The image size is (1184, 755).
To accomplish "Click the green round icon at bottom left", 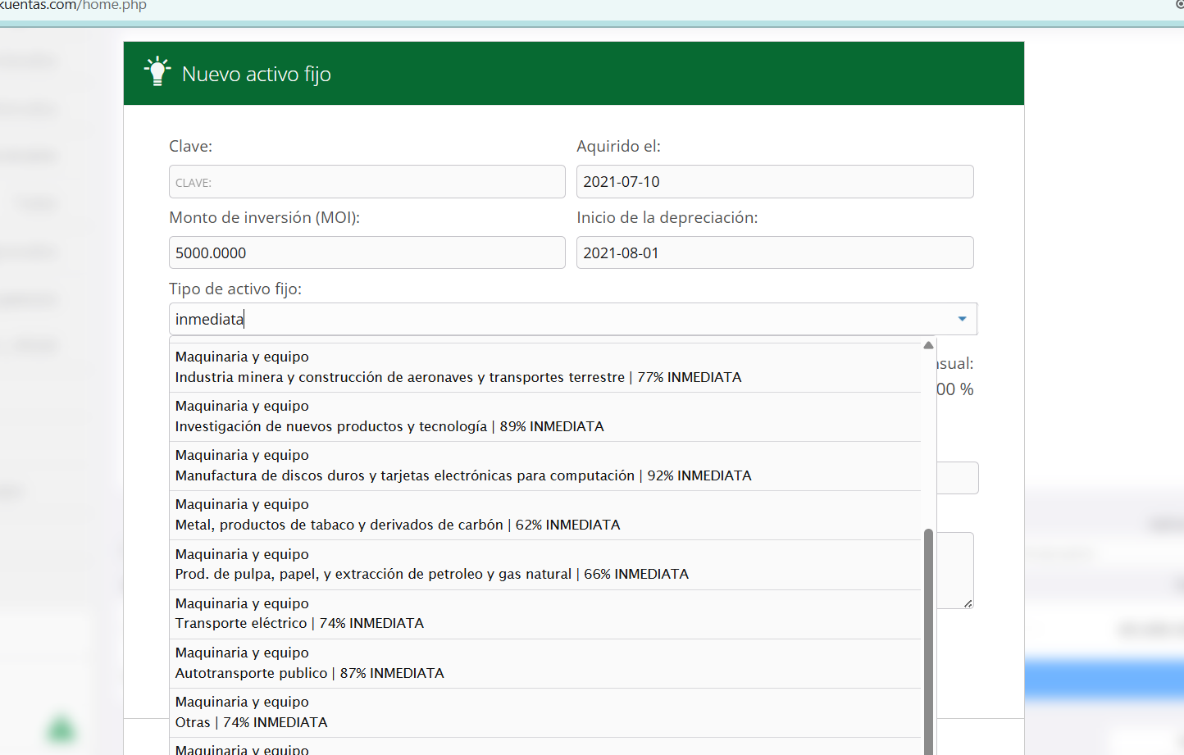I will coord(61,729).
